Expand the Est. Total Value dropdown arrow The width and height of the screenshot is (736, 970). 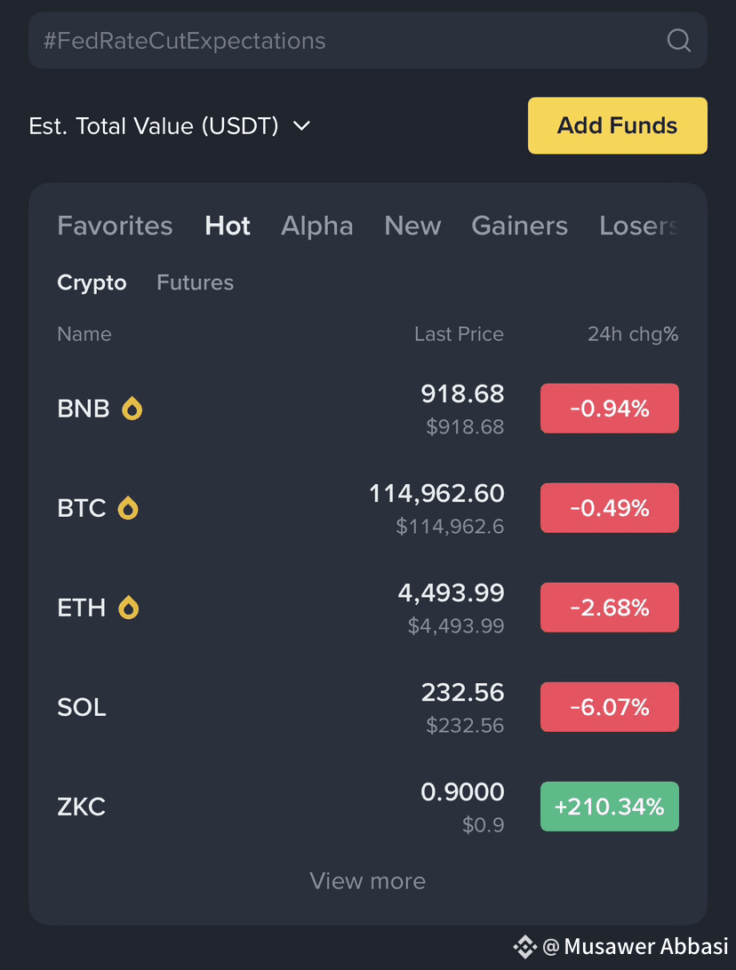tap(301, 126)
